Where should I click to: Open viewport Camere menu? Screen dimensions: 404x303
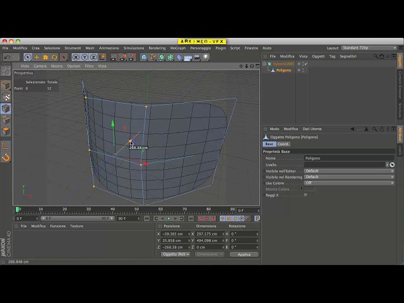(x=40, y=66)
